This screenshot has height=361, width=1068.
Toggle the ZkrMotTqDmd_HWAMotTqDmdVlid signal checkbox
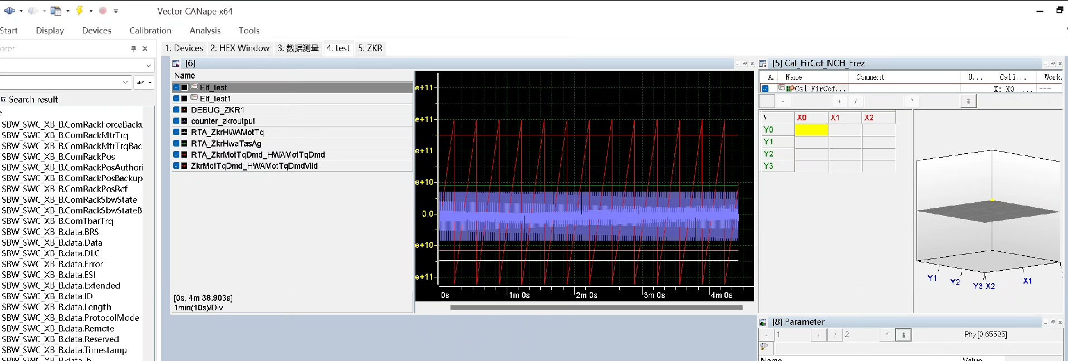coord(176,165)
